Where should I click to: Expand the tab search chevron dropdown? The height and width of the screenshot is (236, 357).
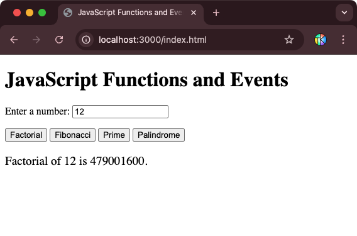pos(344,13)
